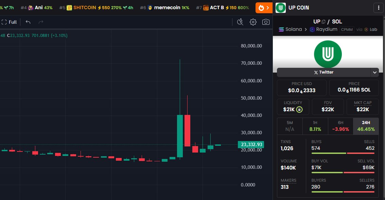The image size is (385, 200).
Task: Click the Lab icon next to via
Action: click(x=366, y=29)
